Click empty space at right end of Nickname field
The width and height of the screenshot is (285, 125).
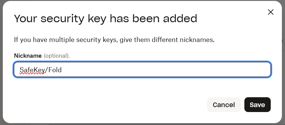242,70
